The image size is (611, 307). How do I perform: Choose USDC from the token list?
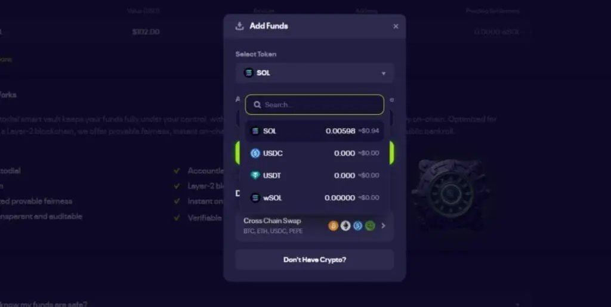tap(314, 153)
